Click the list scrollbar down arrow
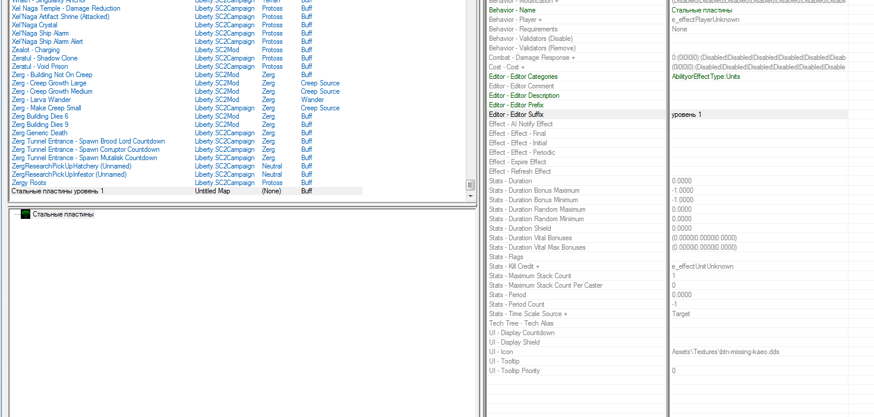This screenshot has height=417, width=874. [471, 196]
